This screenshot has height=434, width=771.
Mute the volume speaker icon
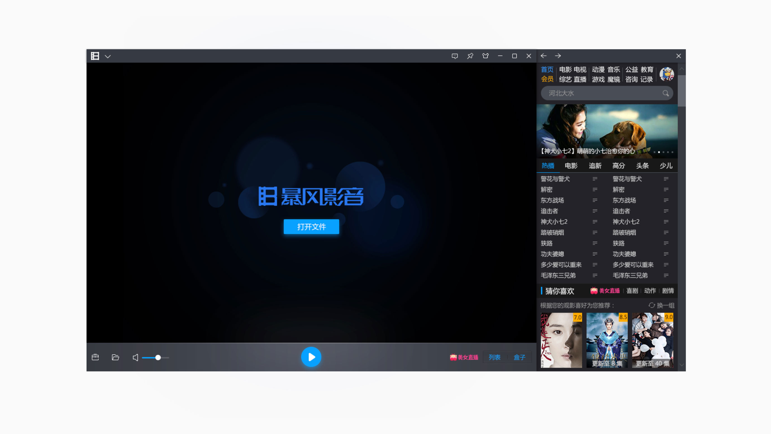click(135, 357)
